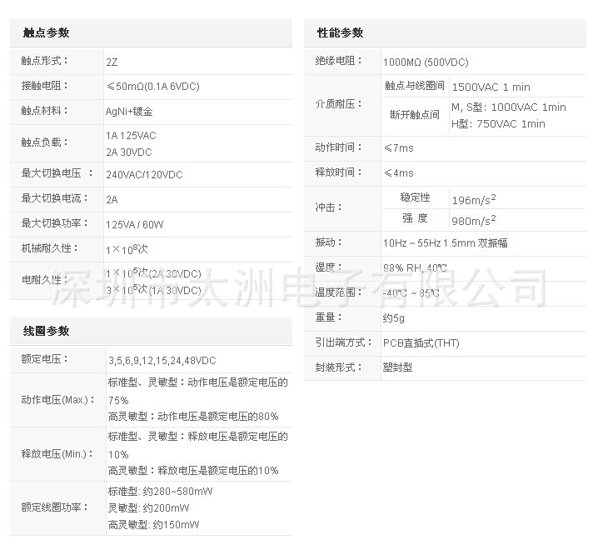Select the 灵敏型 约200mW coil power line

point(148,508)
